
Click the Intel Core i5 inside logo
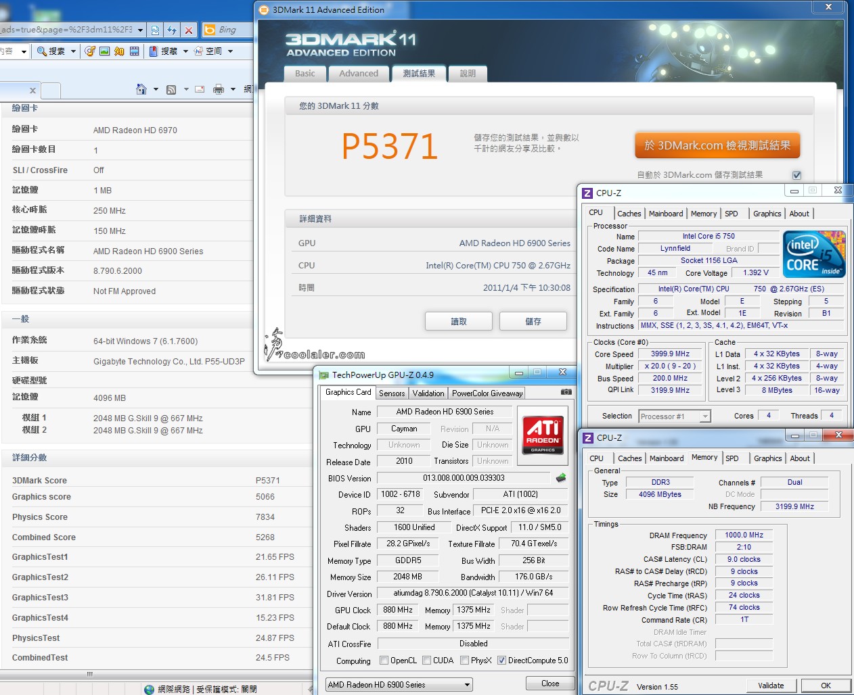[815, 254]
